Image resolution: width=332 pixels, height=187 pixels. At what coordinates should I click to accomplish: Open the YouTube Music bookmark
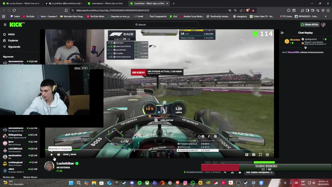[x=96, y=16]
